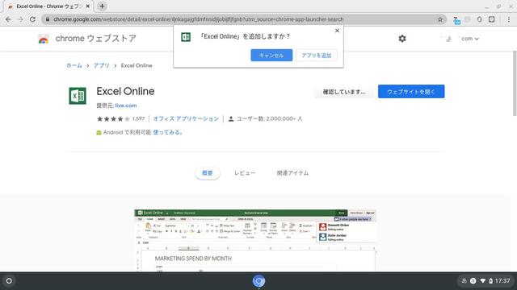
Task: Click the input method あ indicator
Action: [464, 281]
